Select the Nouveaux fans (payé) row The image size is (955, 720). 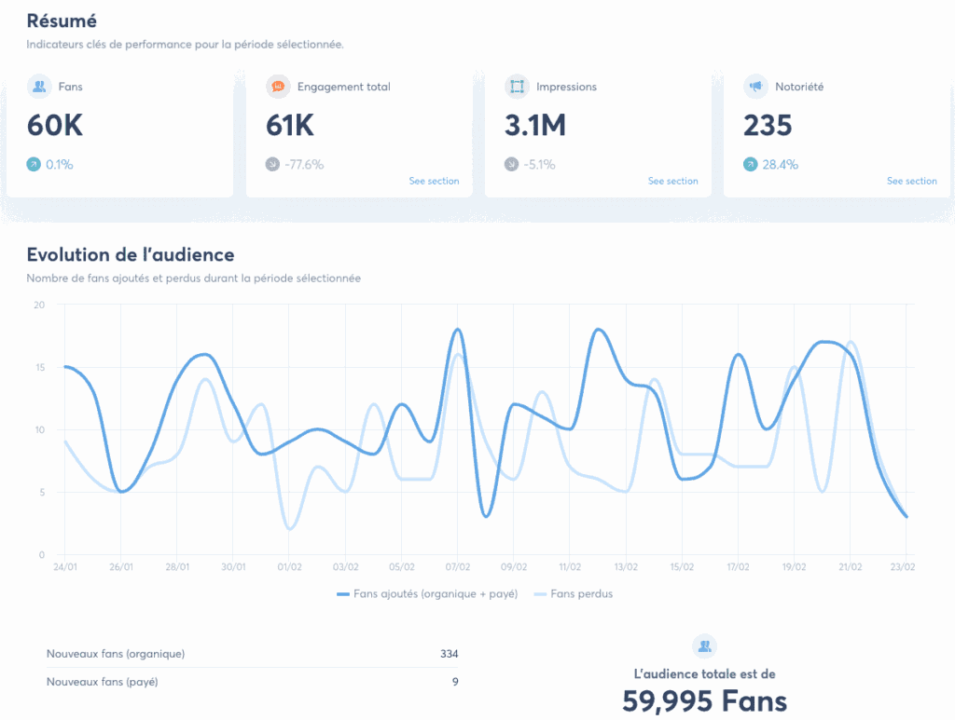[252, 682]
